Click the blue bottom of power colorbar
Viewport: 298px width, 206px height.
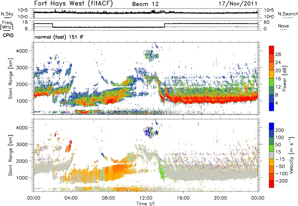[272, 107]
